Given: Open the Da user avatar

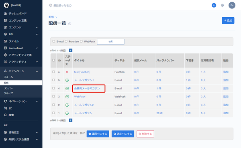Looking at the screenshot, I should pyautogui.click(x=232, y=5).
